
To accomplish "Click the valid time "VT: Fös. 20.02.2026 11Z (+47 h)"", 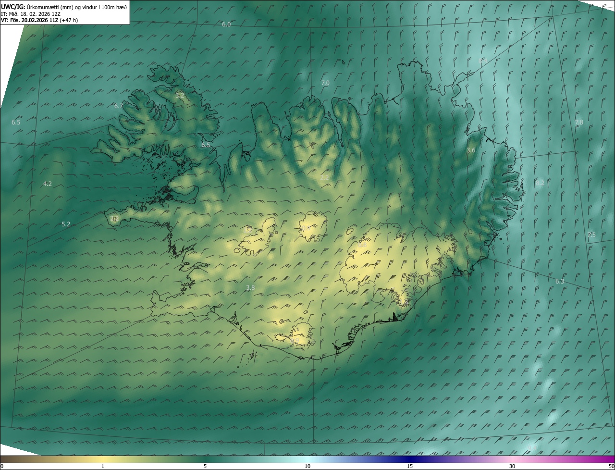I will point(38,20).
